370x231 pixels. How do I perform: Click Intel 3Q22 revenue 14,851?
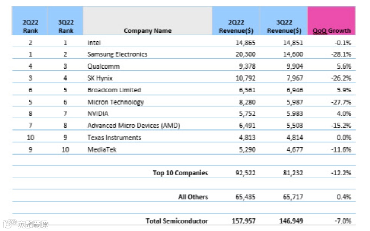[x=293, y=43]
